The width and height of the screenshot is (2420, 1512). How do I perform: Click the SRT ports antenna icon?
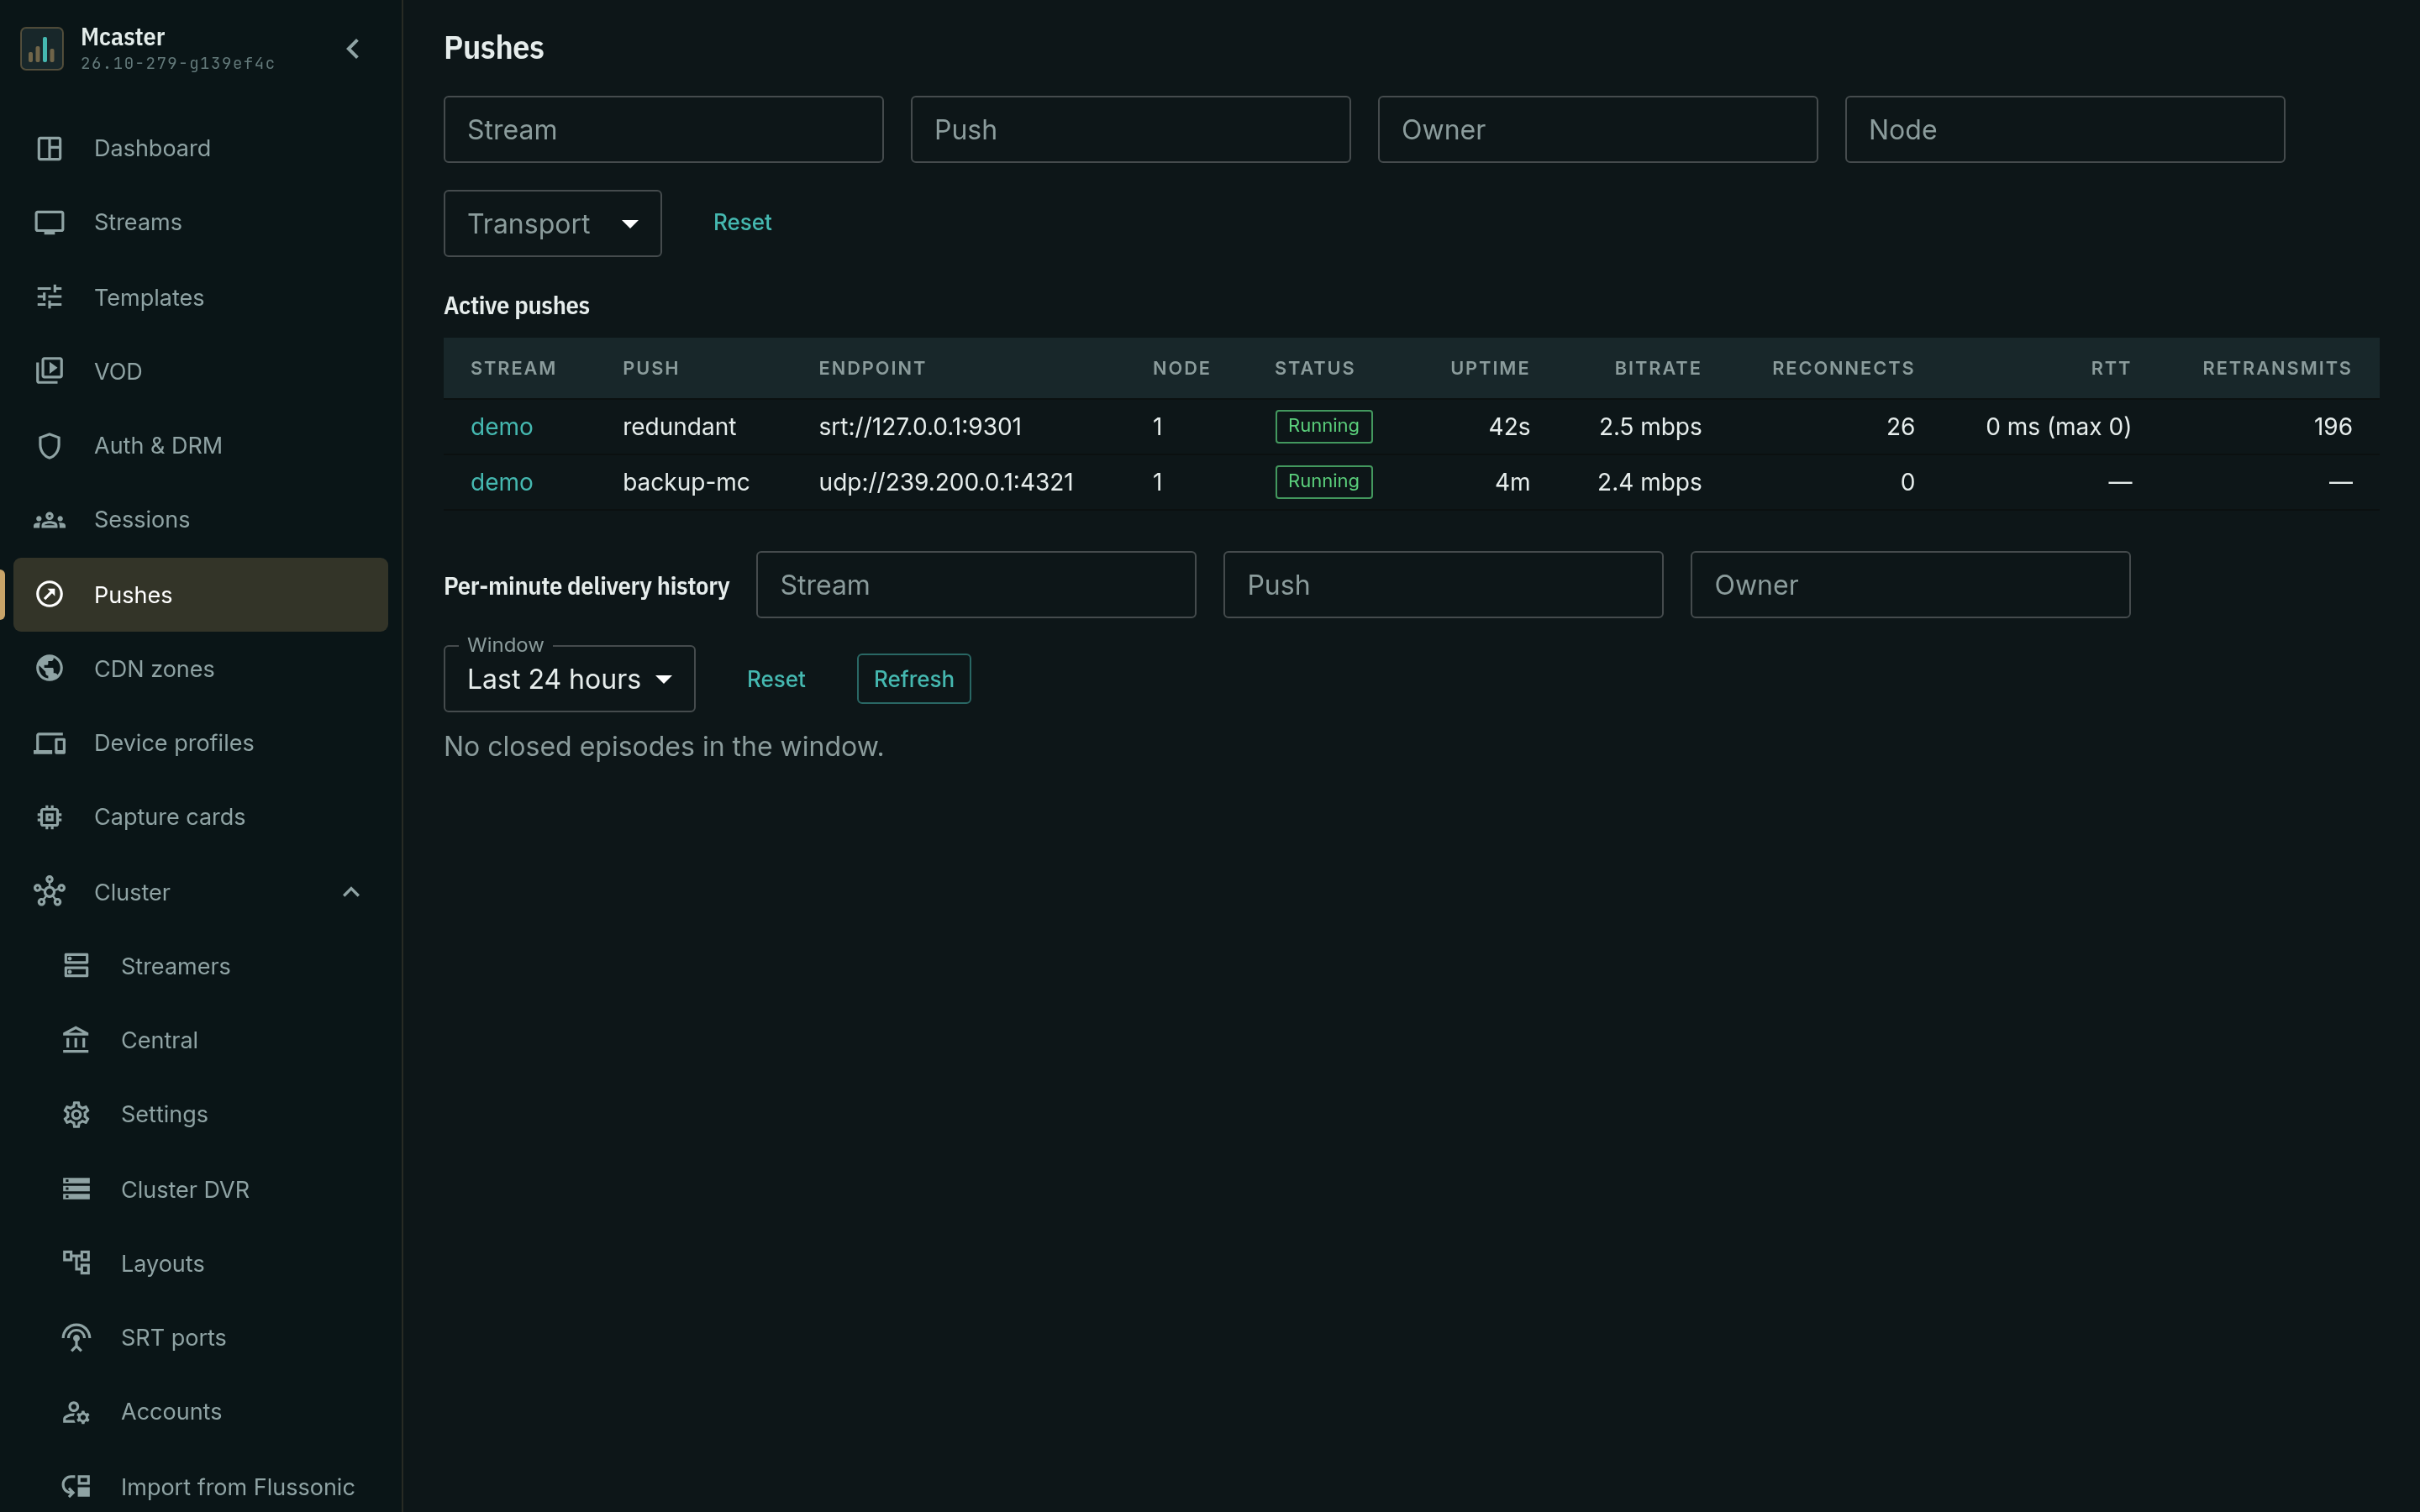coord(76,1337)
